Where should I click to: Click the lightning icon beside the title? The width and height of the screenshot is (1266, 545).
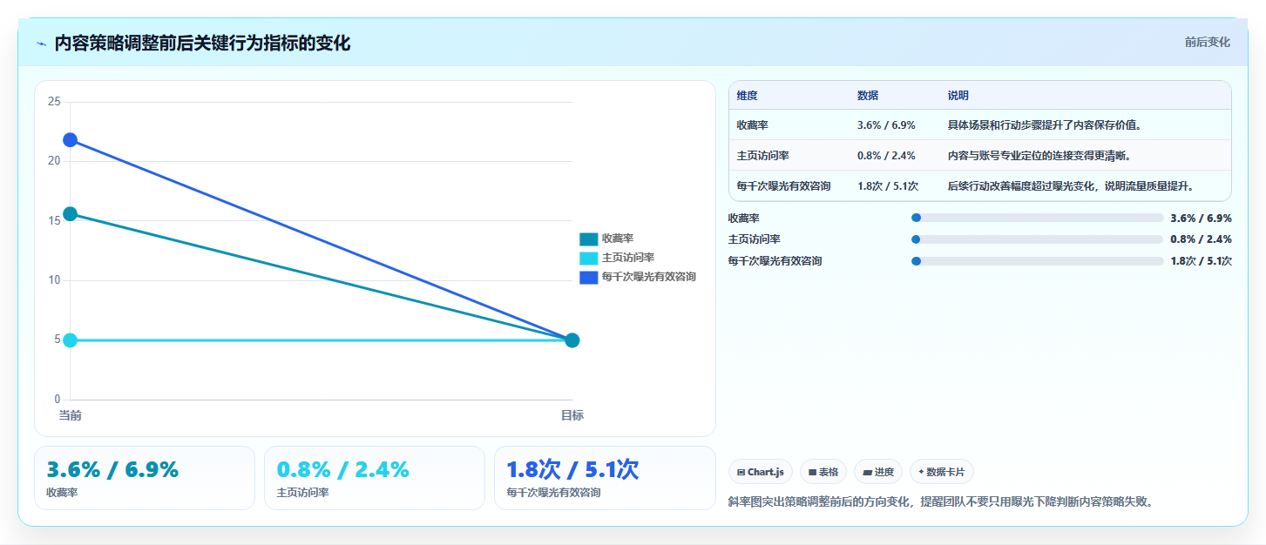click(41, 44)
